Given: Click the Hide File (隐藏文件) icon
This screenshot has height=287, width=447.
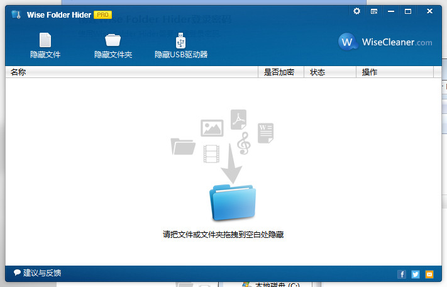Looking at the screenshot, I should pyautogui.click(x=45, y=41).
